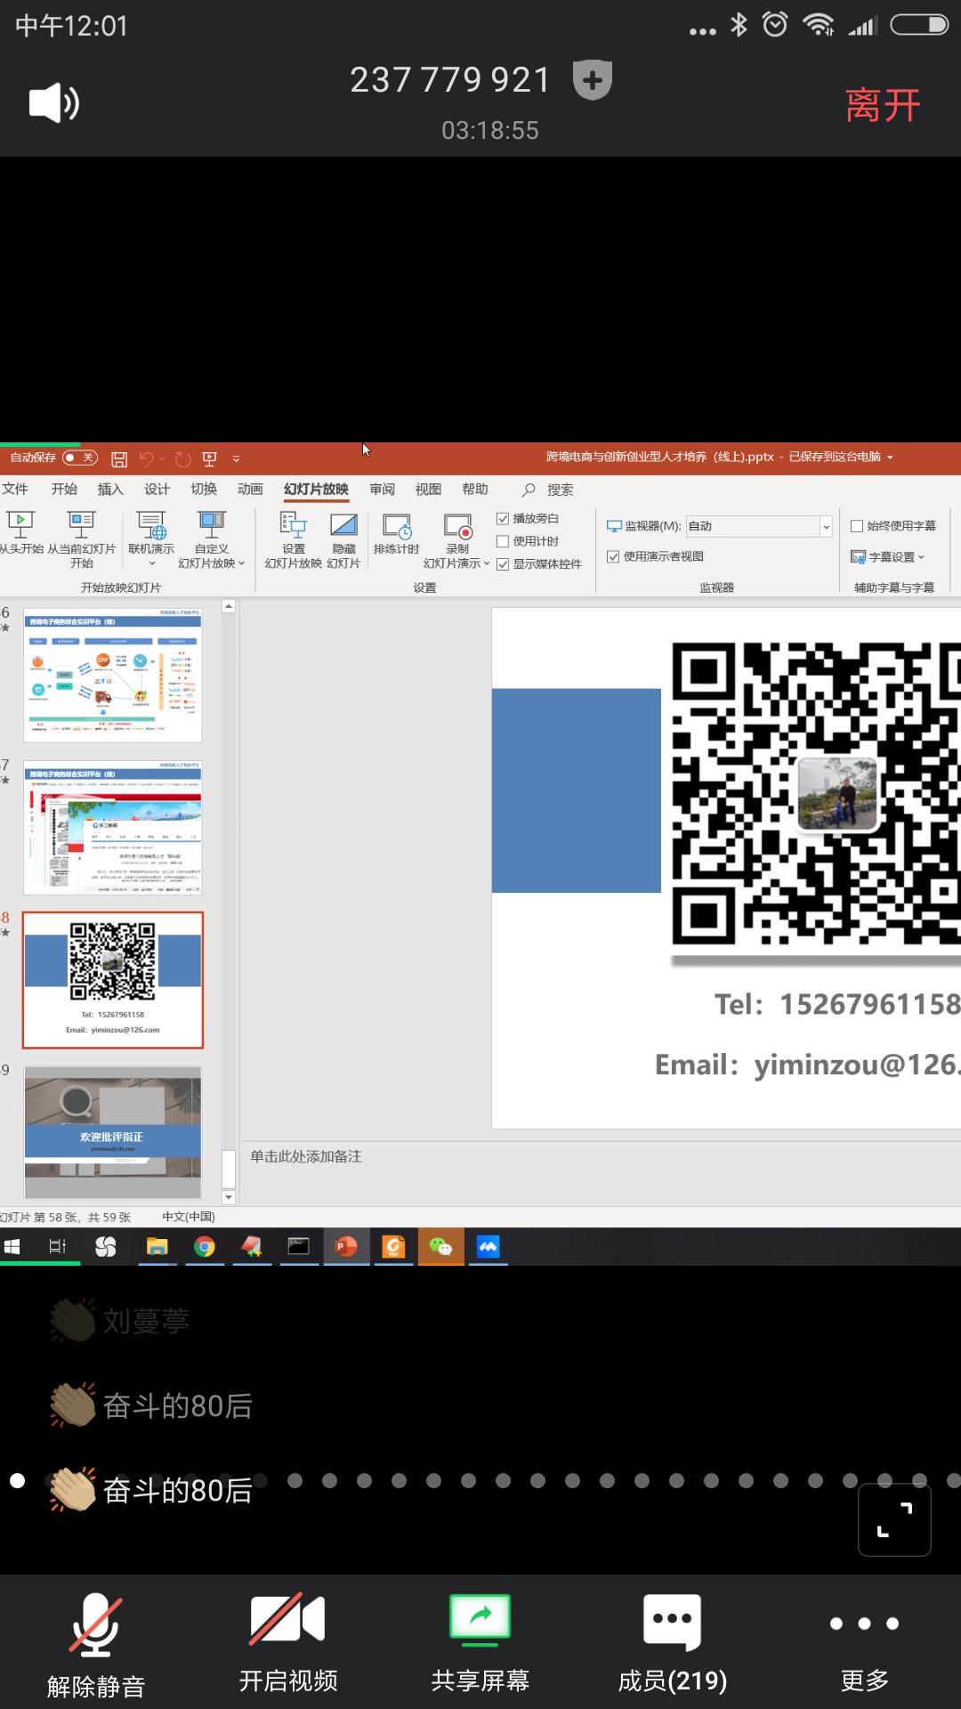This screenshot has height=1709, width=961.
Task: Expand subtitle settings dropdown
Action: 890,557
